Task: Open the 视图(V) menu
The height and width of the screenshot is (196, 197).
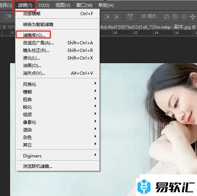Action: tap(63, 5)
